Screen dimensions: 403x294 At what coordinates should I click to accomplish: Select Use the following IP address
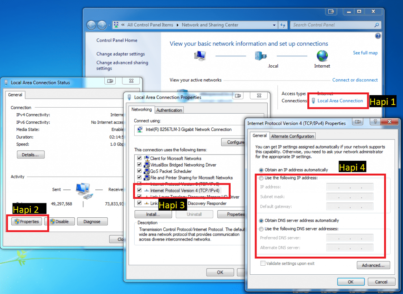(x=261, y=178)
